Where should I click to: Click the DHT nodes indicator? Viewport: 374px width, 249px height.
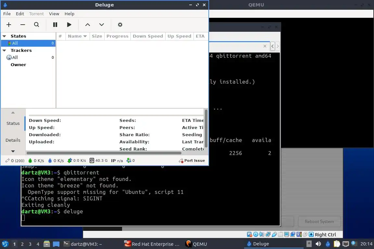click(x=131, y=160)
